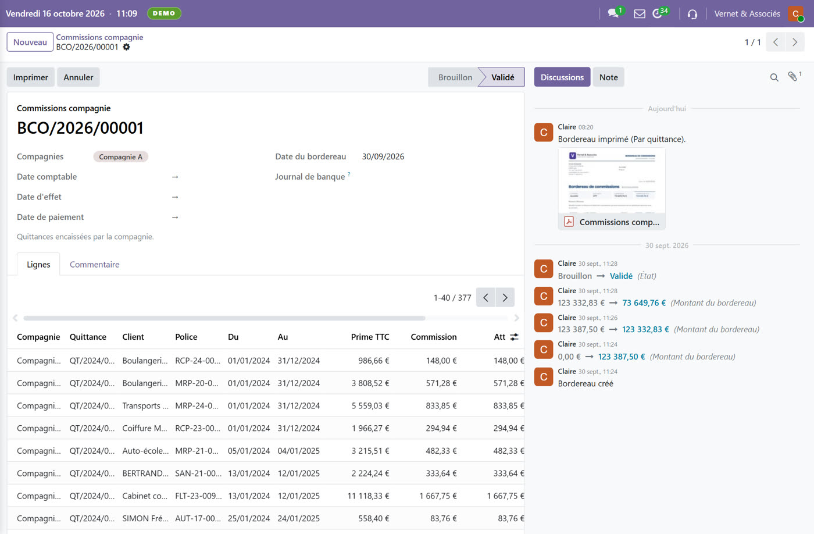
Task: Click the Nouveau button
Action: [30, 42]
